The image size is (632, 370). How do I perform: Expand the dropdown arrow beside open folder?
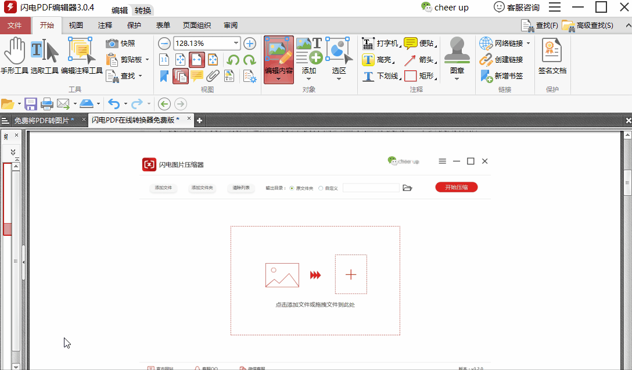tap(19, 104)
